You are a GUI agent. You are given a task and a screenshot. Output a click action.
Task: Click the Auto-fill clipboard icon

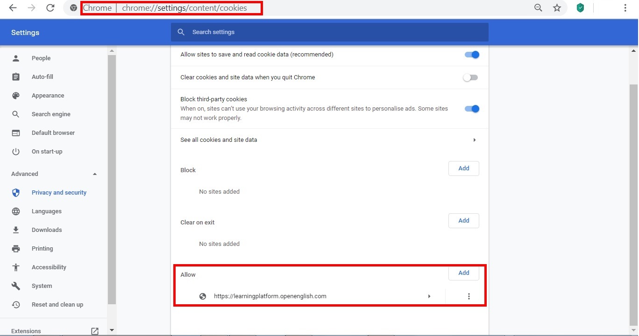(16, 77)
